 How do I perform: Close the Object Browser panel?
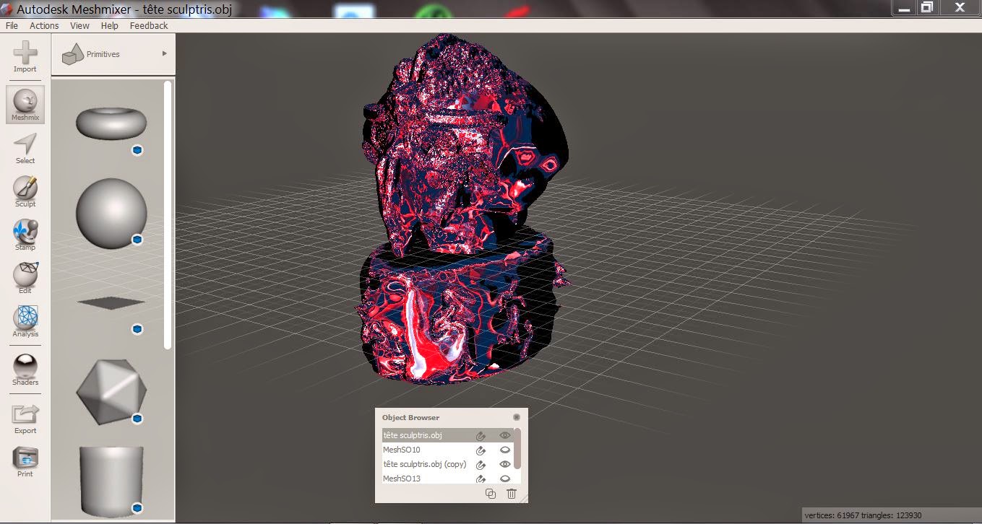(517, 417)
